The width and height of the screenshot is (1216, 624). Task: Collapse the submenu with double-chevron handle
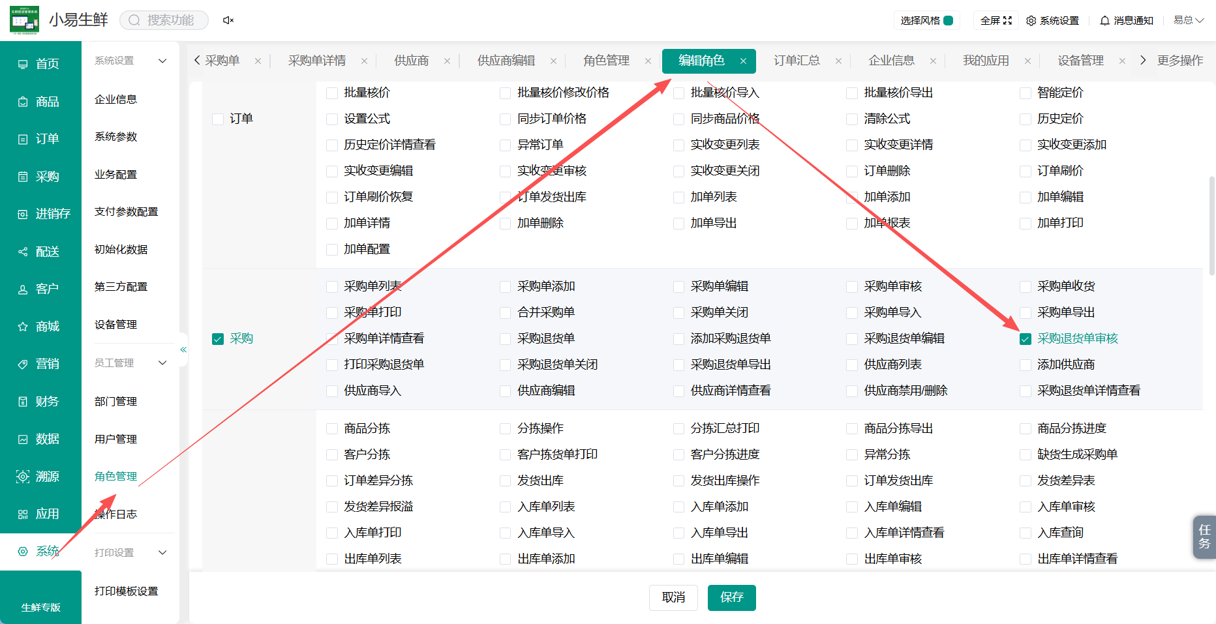(x=183, y=349)
